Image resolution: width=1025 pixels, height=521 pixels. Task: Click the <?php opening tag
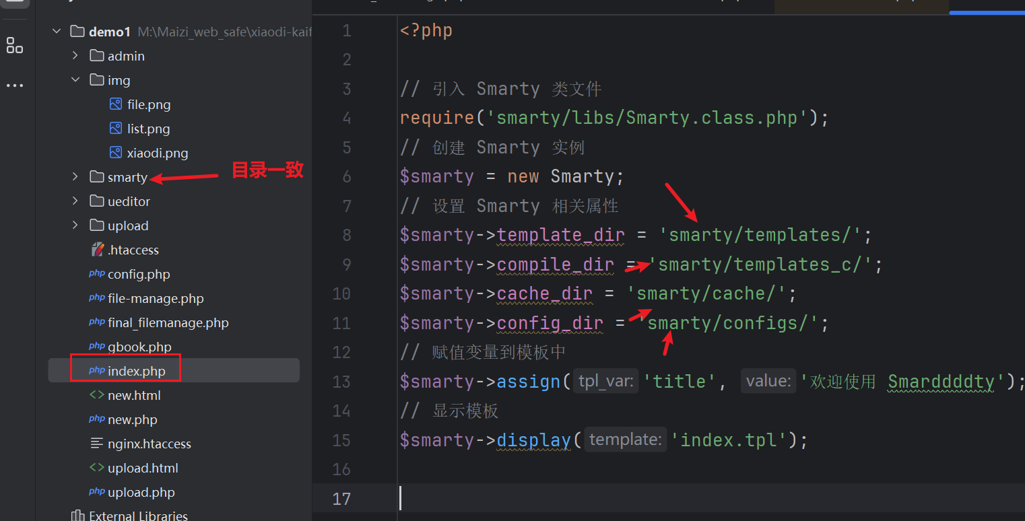[426, 31]
